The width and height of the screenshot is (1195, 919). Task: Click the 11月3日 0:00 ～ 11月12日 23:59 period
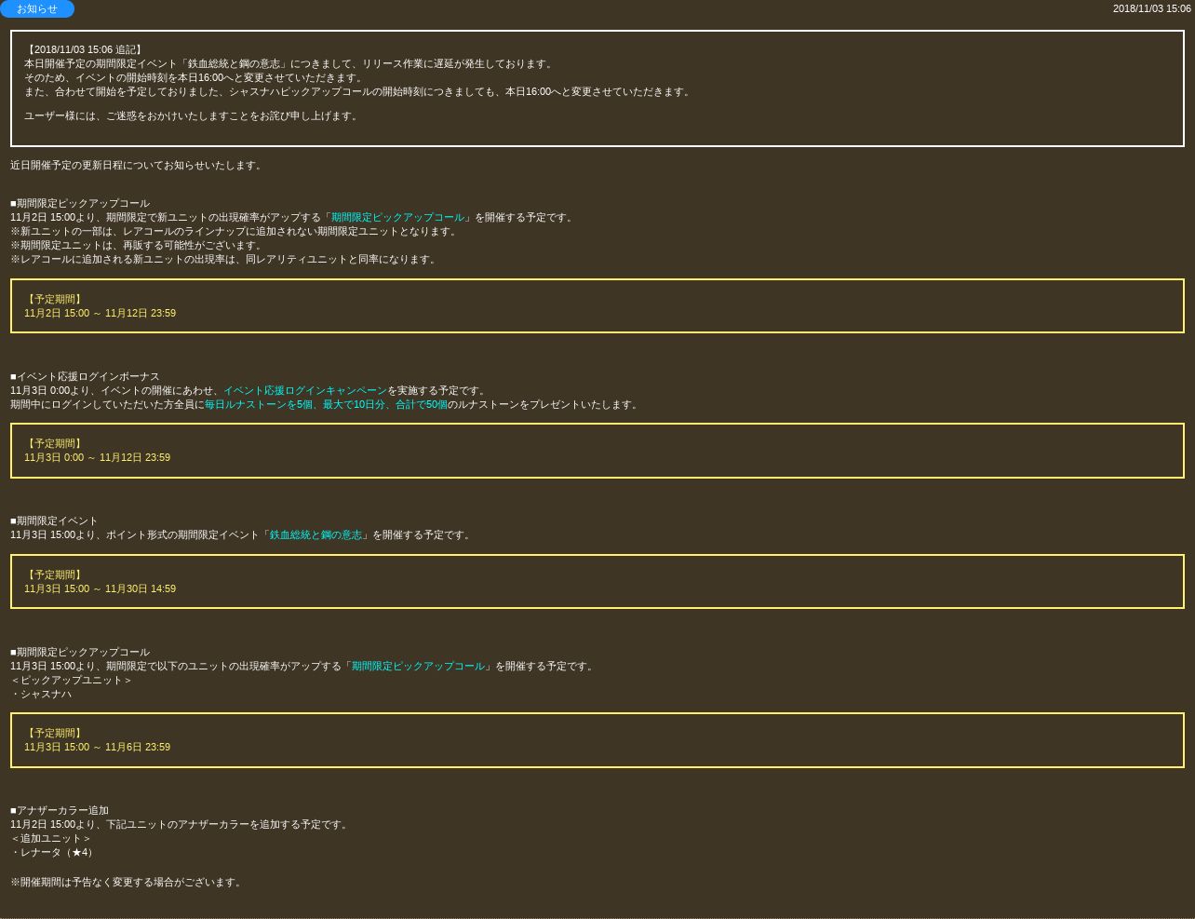tap(97, 457)
